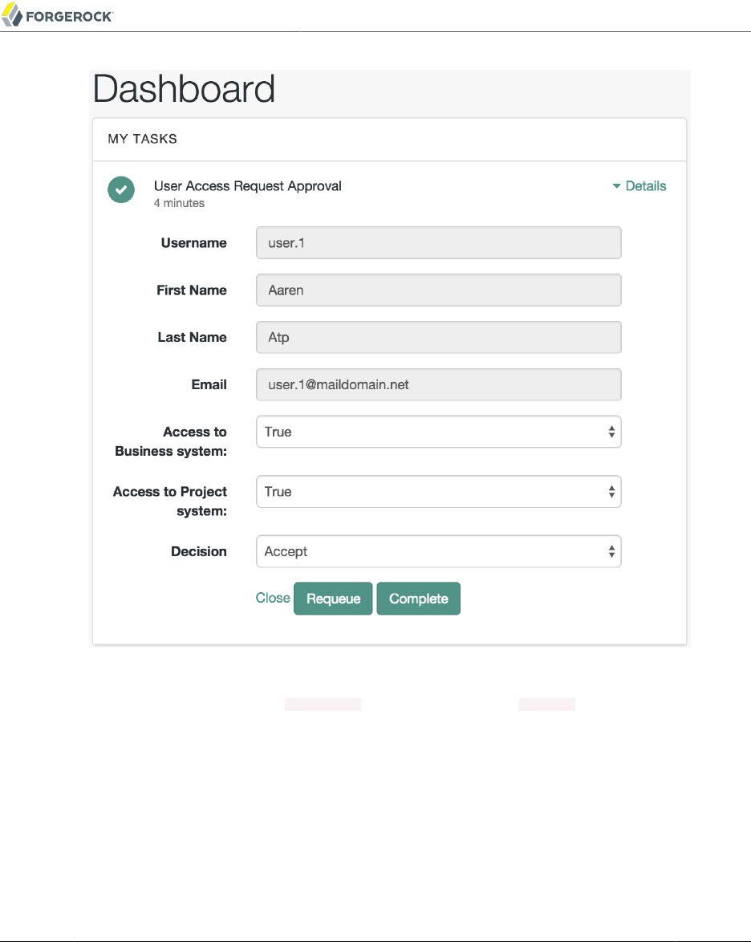The height and width of the screenshot is (942, 751).
Task: Click the Decision label
Action: (x=198, y=552)
